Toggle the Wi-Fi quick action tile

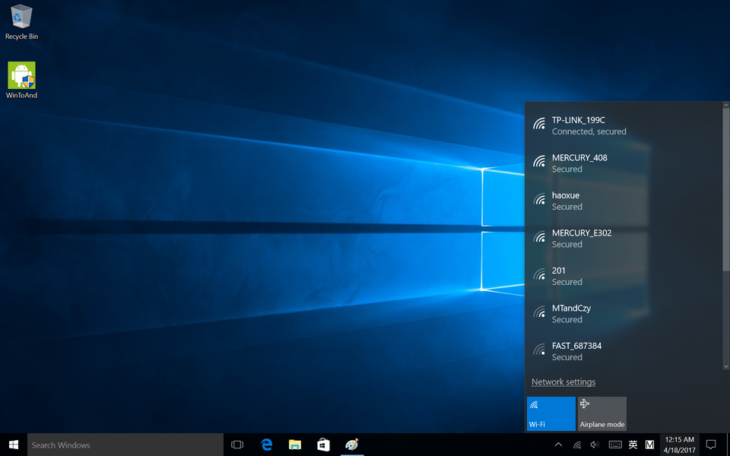[x=551, y=413]
